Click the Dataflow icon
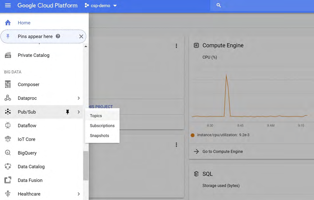Viewport: 314px width, 200px height. 8,125
